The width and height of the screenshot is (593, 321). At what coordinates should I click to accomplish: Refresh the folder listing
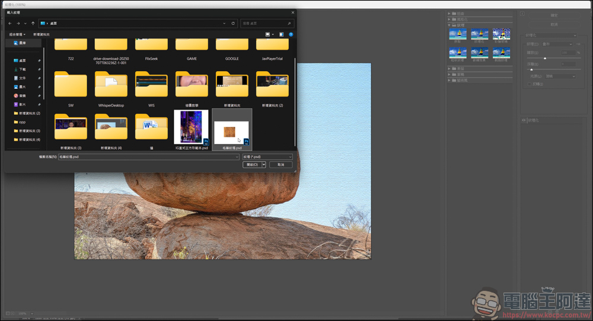(x=233, y=24)
